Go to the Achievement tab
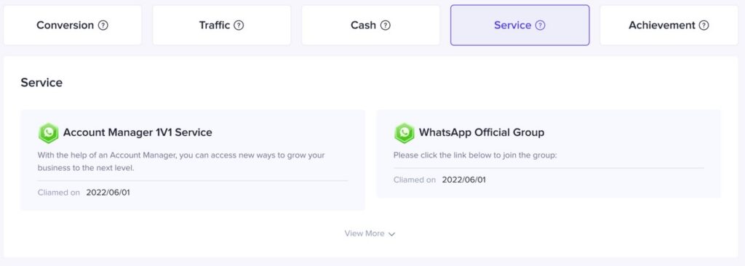This screenshot has height=266, width=745. [669, 25]
